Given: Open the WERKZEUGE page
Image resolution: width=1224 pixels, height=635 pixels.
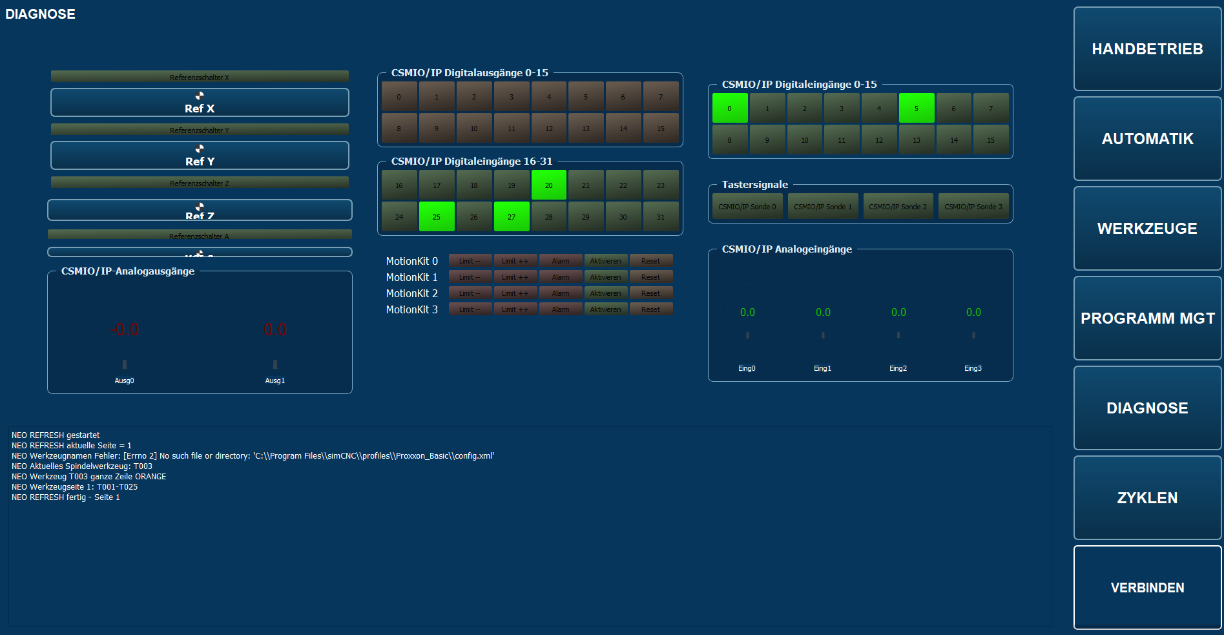Looking at the screenshot, I should (1147, 229).
